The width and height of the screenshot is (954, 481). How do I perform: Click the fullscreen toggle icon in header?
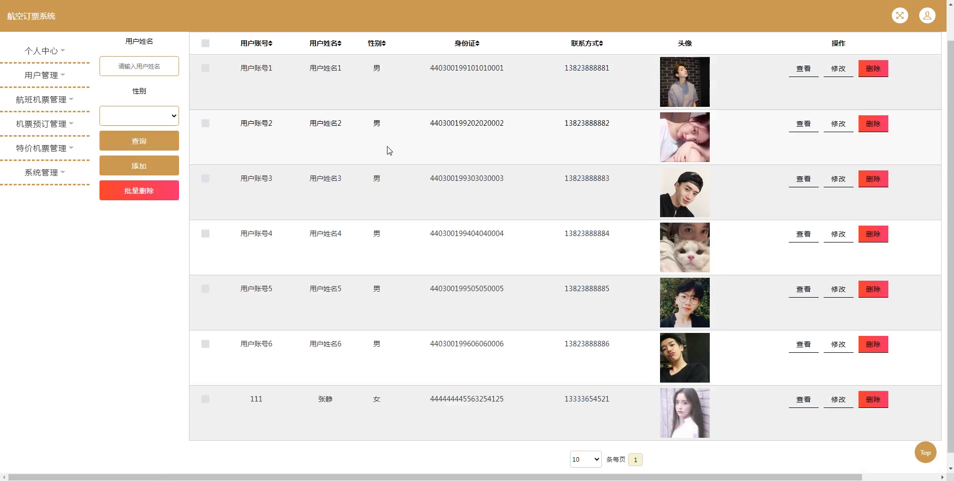pos(900,15)
